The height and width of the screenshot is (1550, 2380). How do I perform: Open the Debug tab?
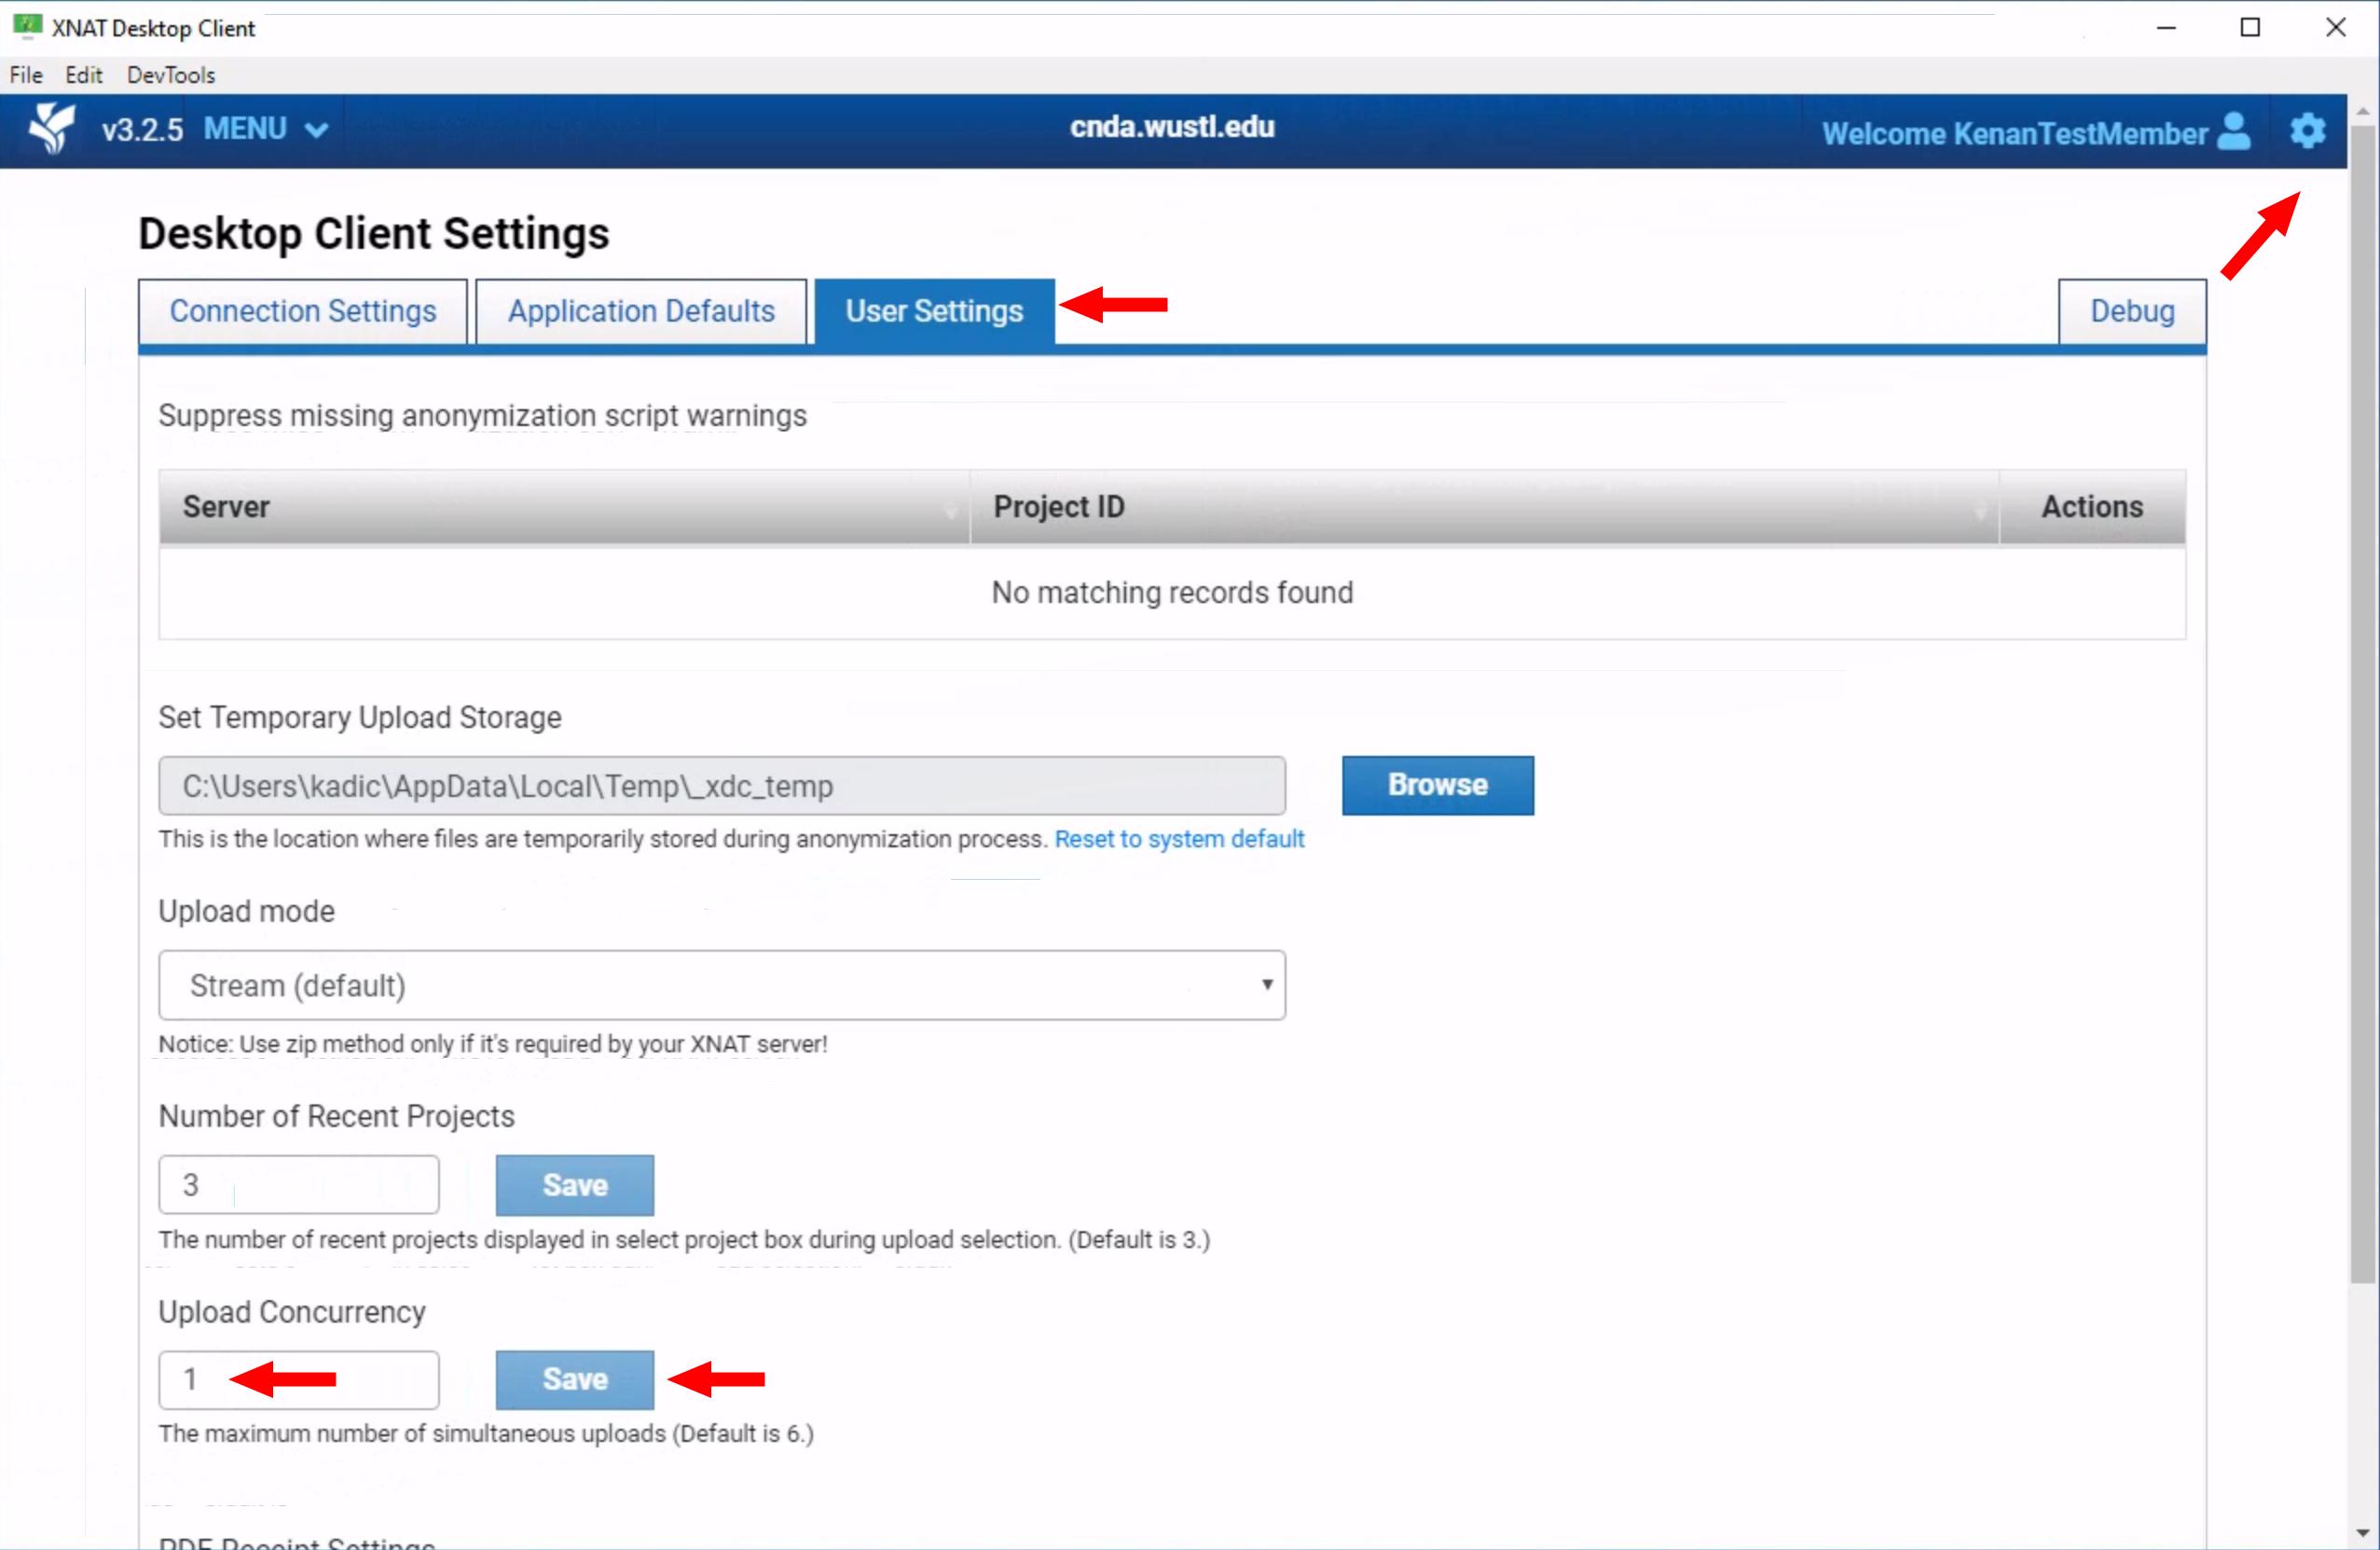[x=2131, y=311]
